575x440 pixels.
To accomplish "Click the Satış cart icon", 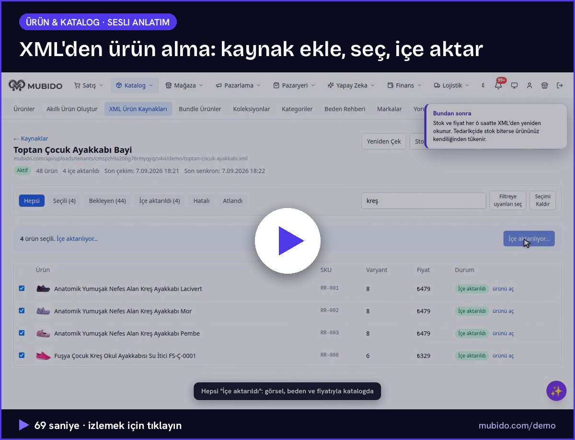I will pos(77,85).
